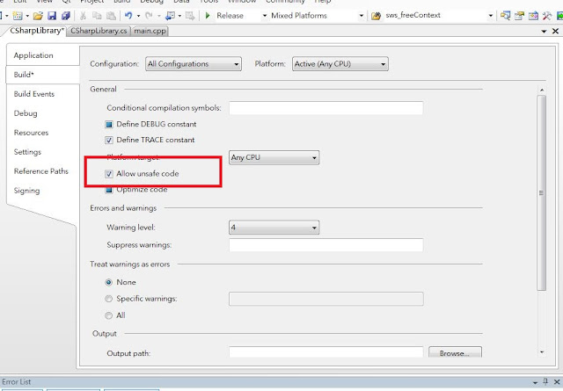Open the Warning level dropdown
563x391 pixels.
pyautogui.click(x=274, y=228)
